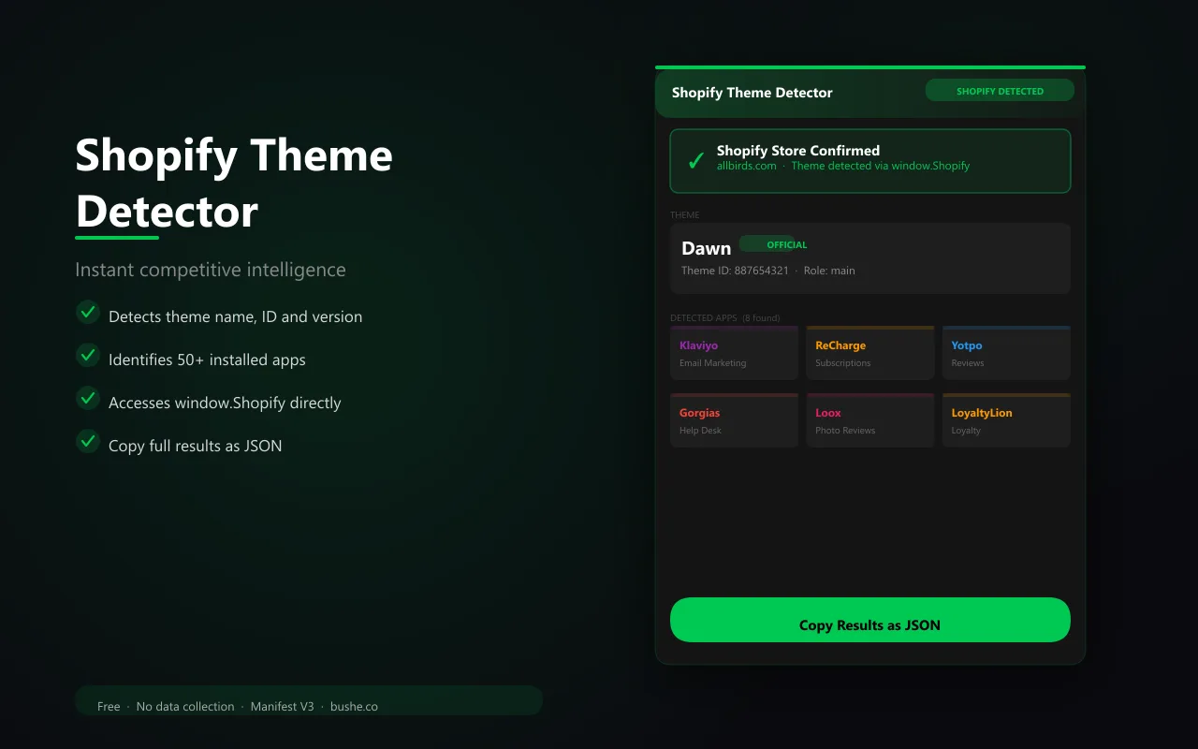Screen dimensions: 1198x749
Task: Open the LoyaltyLion Loyalty app card
Action: pos(1006,420)
